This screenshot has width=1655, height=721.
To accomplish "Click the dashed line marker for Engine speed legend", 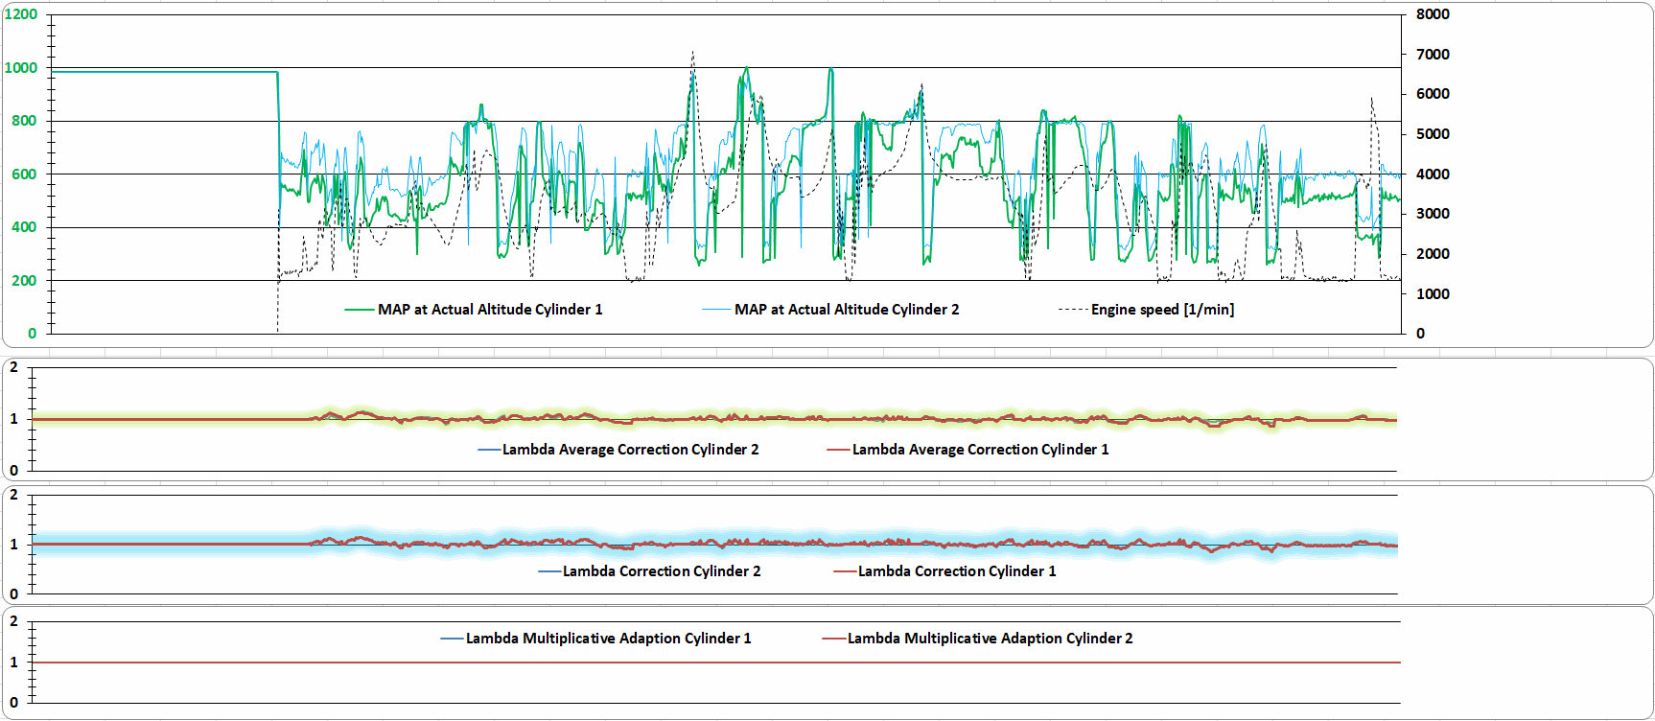I will 1073,310.
